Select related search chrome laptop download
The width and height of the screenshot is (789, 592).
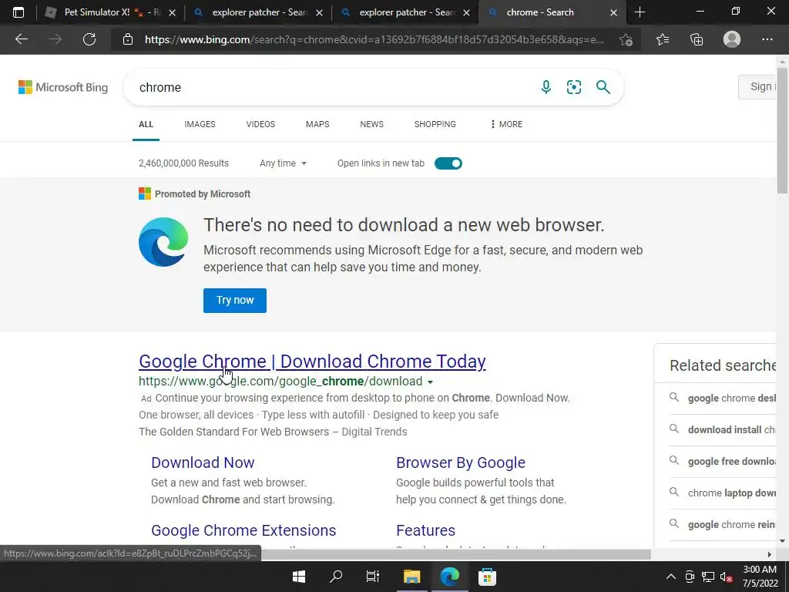722,493
